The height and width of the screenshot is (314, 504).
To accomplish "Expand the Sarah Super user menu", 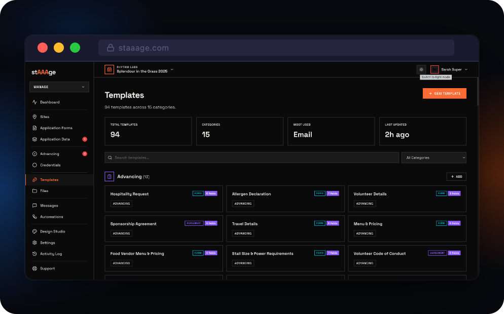I will 449,69.
